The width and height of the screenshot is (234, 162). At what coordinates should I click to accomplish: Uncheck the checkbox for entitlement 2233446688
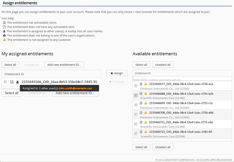click(x=135, y=95)
